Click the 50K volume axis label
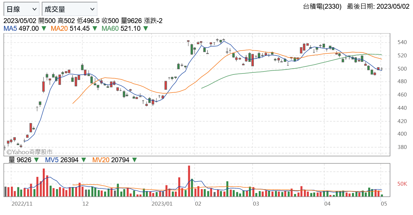The height and width of the screenshot is (215, 413). pos(402,184)
